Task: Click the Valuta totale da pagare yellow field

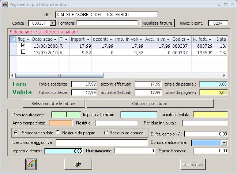Action: pyautogui.click(x=214, y=93)
